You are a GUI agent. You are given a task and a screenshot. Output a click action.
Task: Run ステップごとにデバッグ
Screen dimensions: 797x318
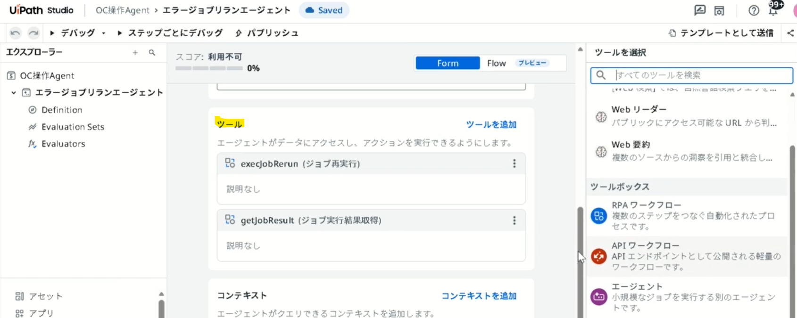click(x=170, y=33)
